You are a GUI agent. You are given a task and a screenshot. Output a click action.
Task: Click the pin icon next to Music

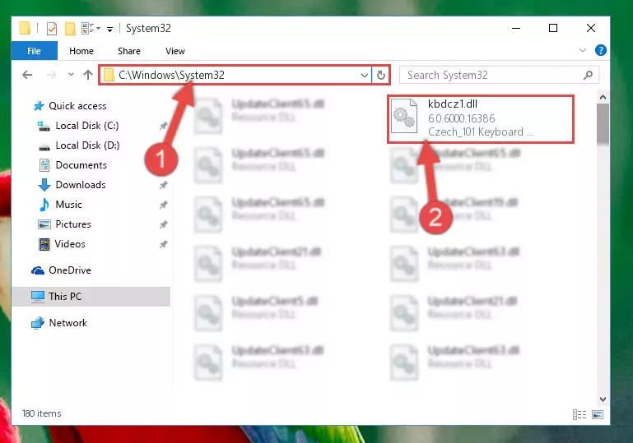163,205
